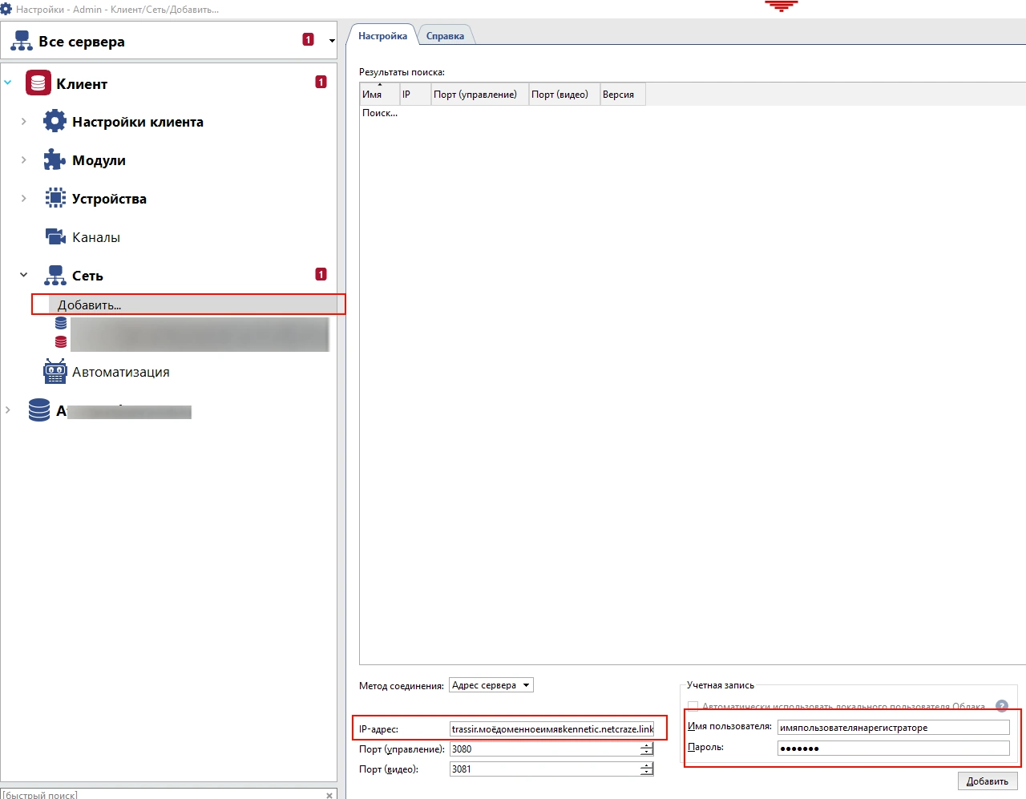Screen dimensions: 1026x799
Task: Click the Каналы camera icon
Action: coord(55,237)
